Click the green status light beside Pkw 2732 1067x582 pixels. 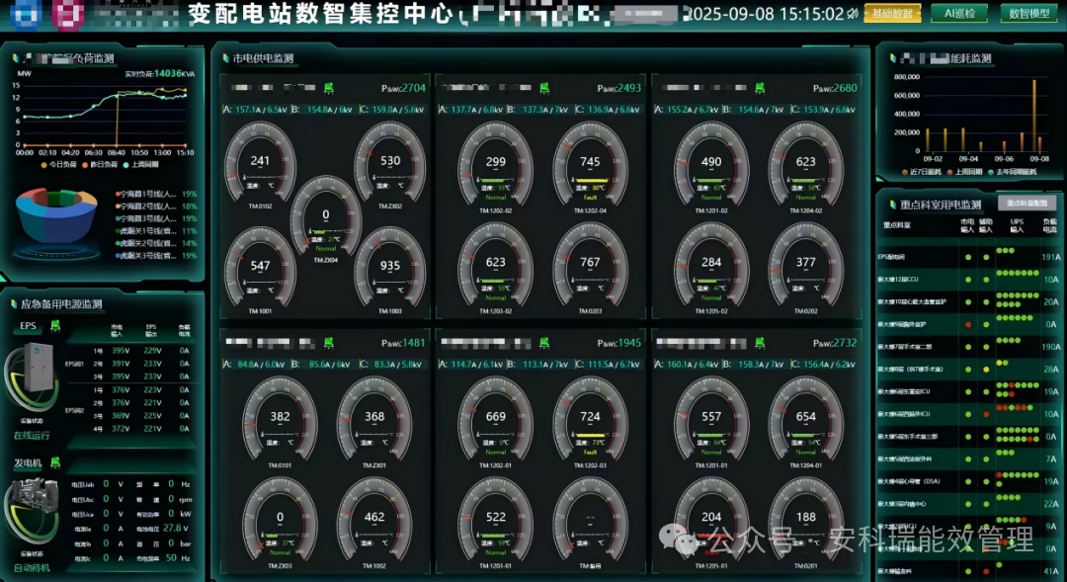pyautogui.click(x=759, y=343)
